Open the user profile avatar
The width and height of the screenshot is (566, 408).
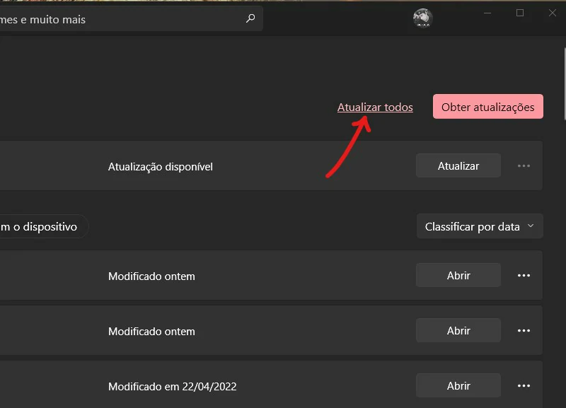point(422,18)
